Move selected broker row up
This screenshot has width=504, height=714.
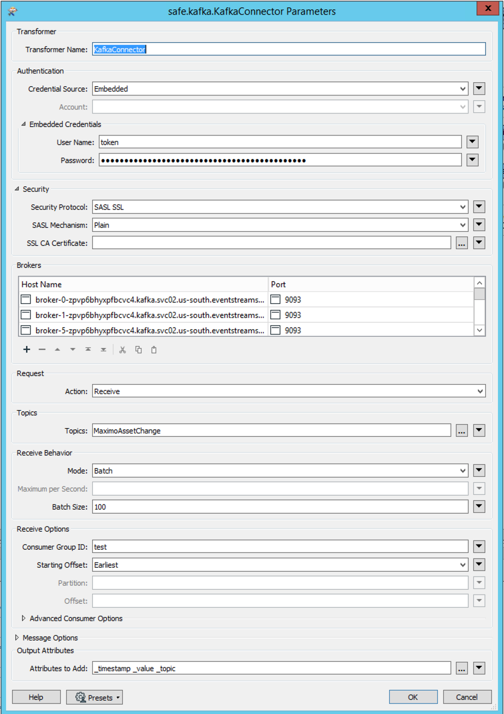(x=57, y=349)
